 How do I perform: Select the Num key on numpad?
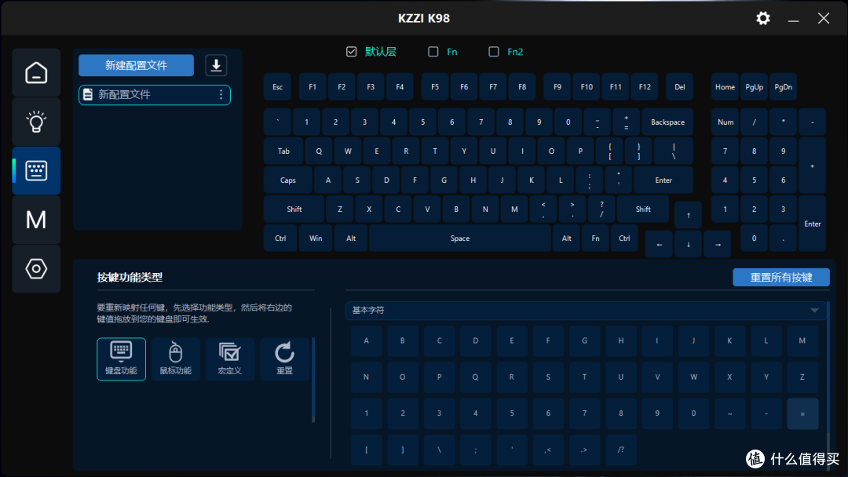click(726, 122)
